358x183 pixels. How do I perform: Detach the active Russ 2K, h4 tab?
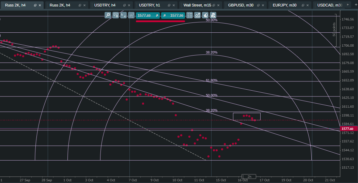click(x=35, y=5)
